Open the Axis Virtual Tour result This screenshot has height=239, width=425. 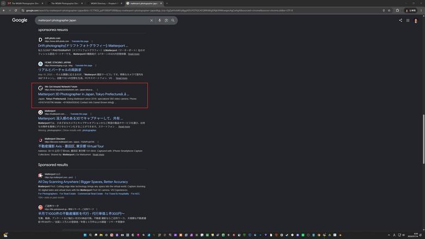[71, 146]
